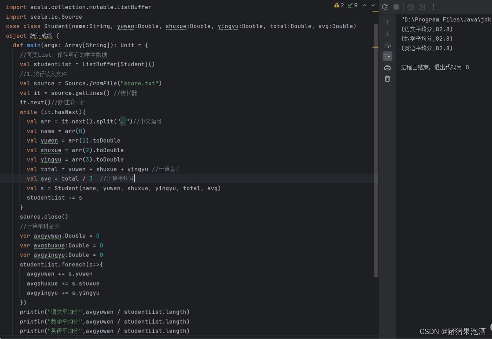Click "var avgshuxue:Double = 0" line

point(61,245)
